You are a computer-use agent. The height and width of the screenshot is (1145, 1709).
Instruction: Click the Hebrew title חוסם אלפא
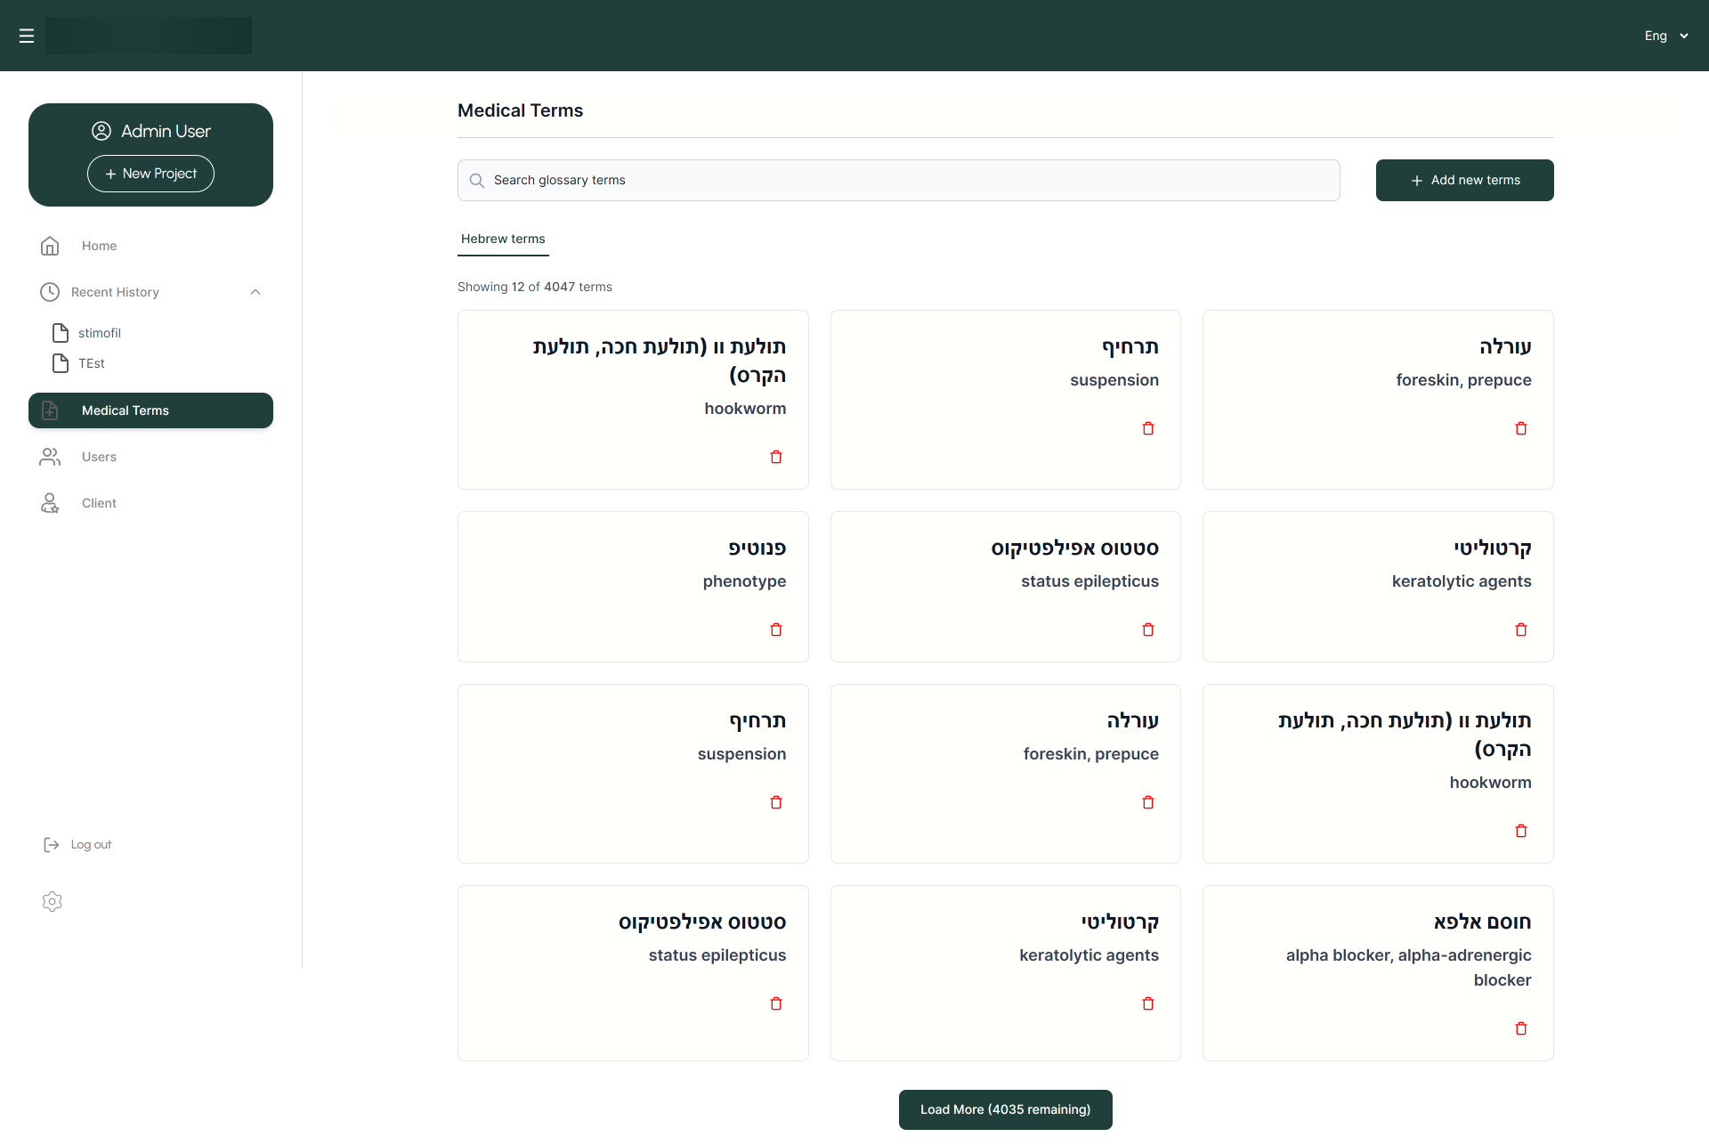pos(1482,922)
